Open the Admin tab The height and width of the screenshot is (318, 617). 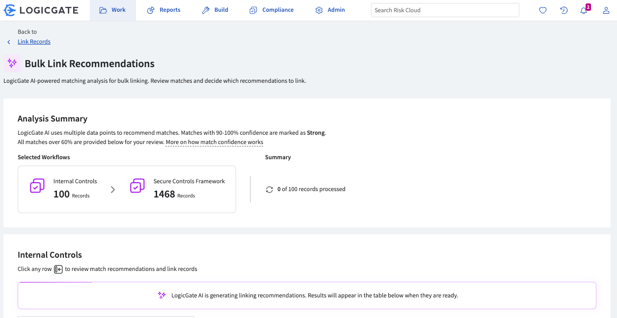[x=330, y=10]
